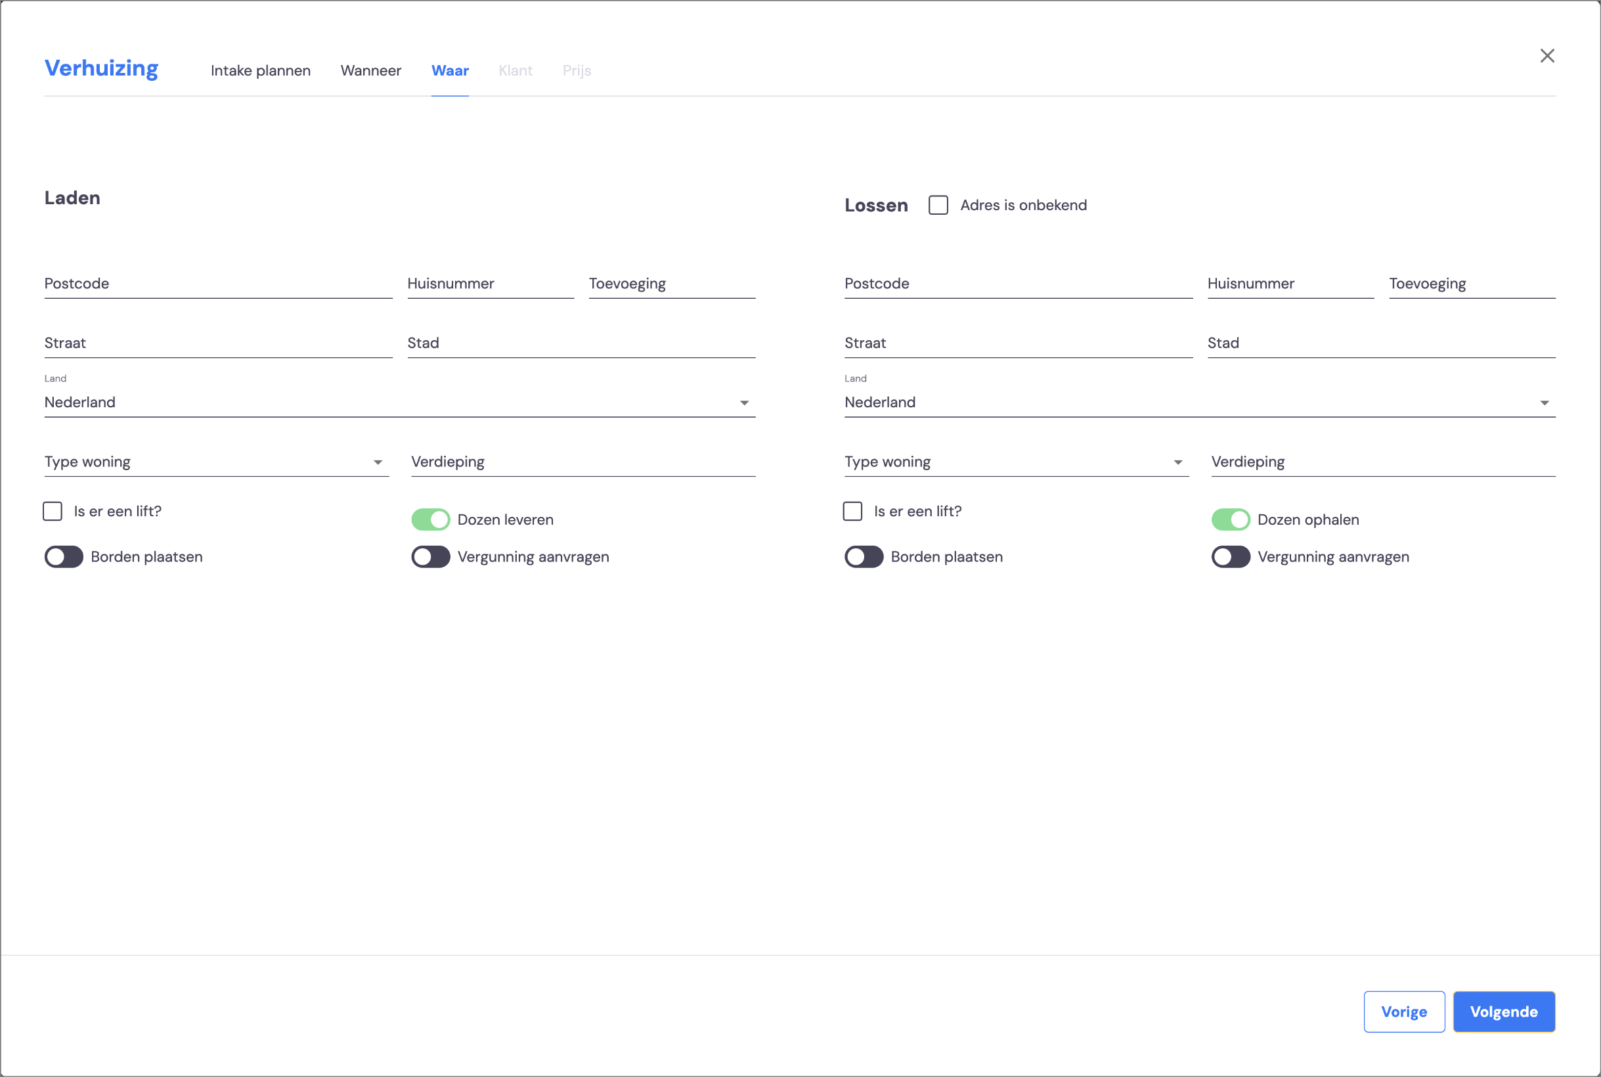Expand Type woning dropdown in Laden section
This screenshot has height=1077, width=1601.
[x=216, y=462]
